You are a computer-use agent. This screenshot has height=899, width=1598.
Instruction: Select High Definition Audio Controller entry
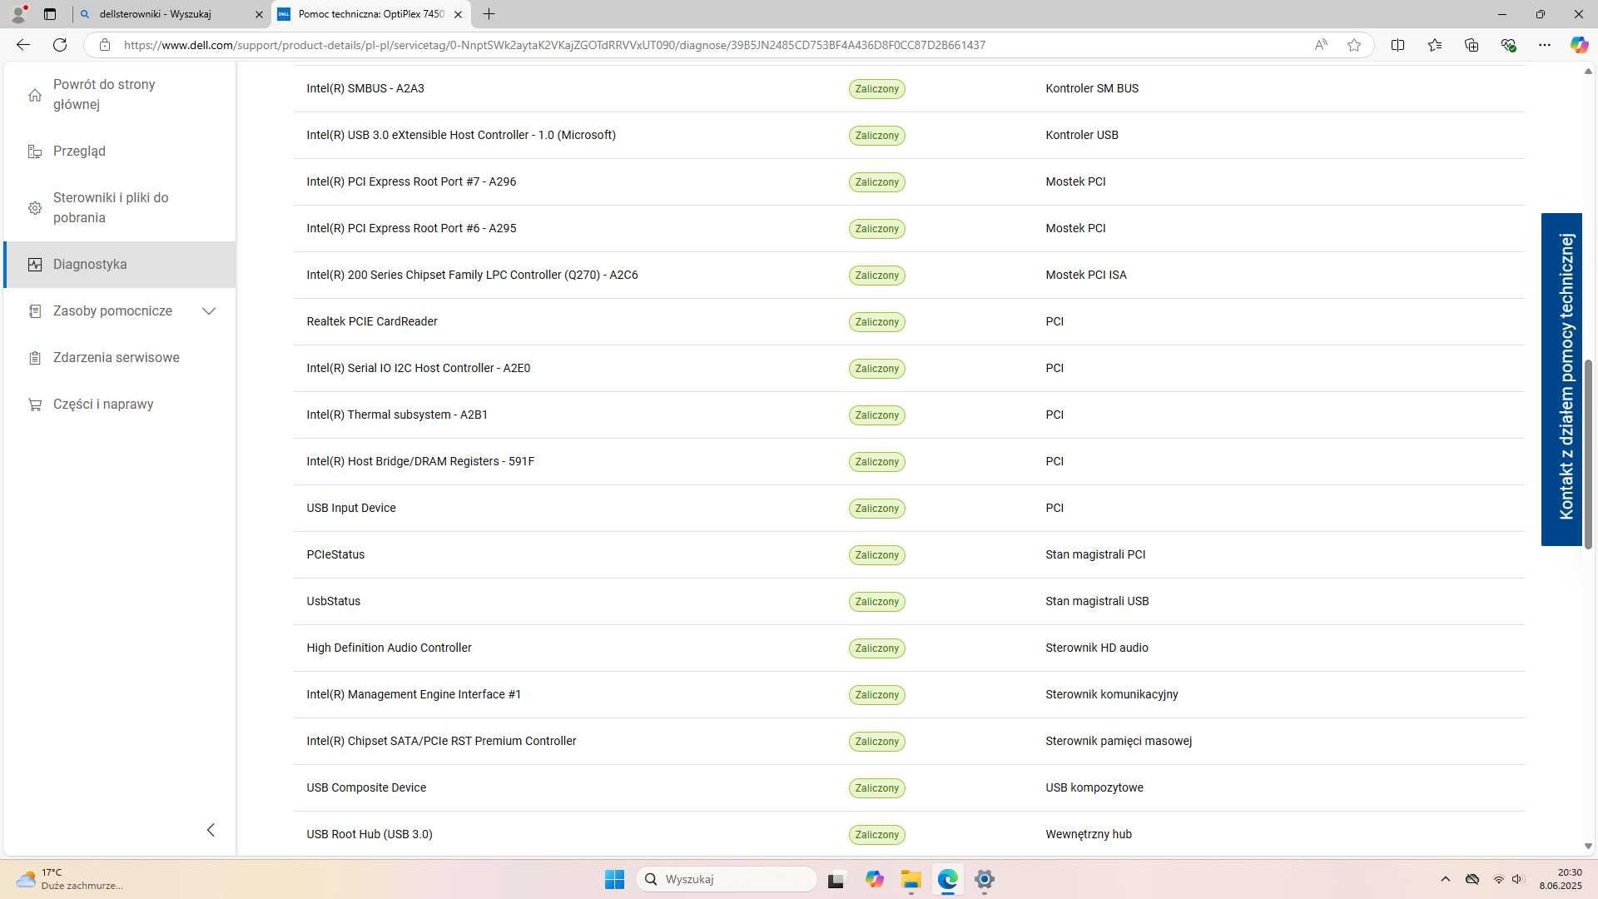point(909,648)
